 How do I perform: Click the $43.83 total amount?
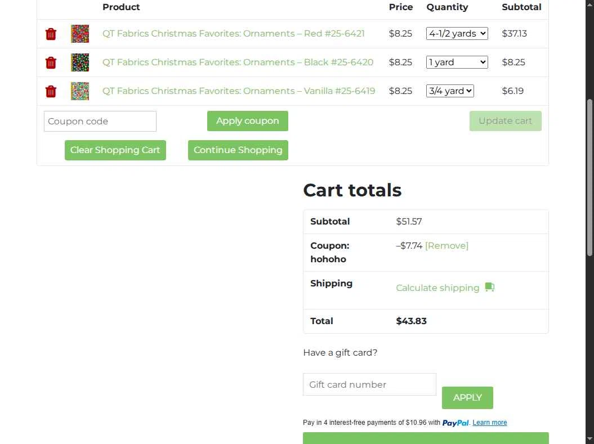(411, 321)
